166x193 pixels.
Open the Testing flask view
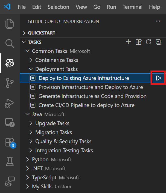[x=10, y=162]
